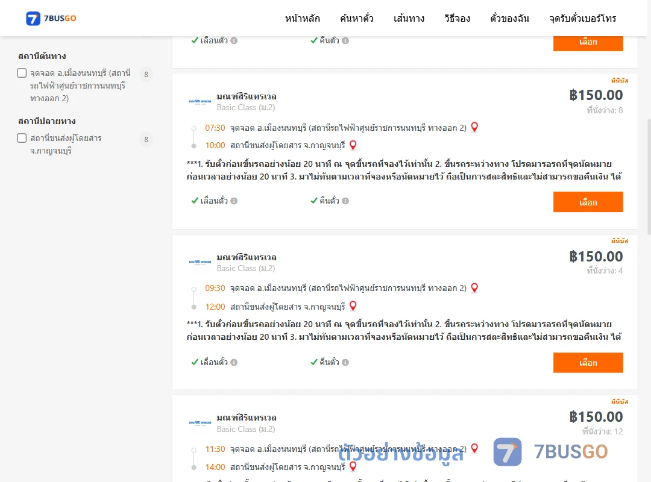Viewport: 651px width, 482px height.
Task: Open map pin for 11:30 departure stop
Action: pos(474,448)
